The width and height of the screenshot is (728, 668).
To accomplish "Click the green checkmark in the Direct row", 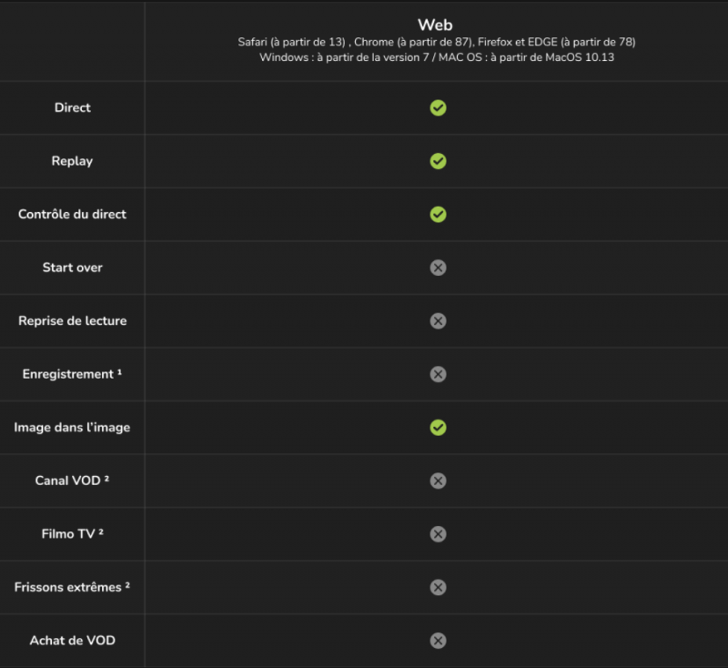I will [x=438, y=108].
